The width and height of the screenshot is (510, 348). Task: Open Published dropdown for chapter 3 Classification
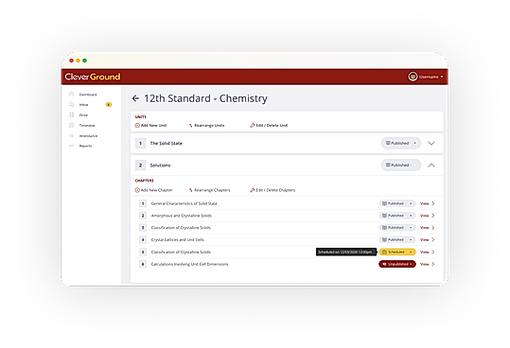[397, 228]
